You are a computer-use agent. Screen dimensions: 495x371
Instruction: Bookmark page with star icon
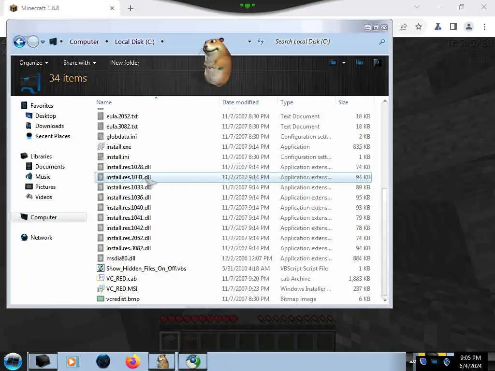click(x=419, y=27)
